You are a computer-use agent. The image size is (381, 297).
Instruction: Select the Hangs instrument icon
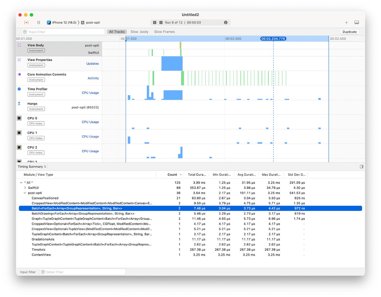[19, 103]
